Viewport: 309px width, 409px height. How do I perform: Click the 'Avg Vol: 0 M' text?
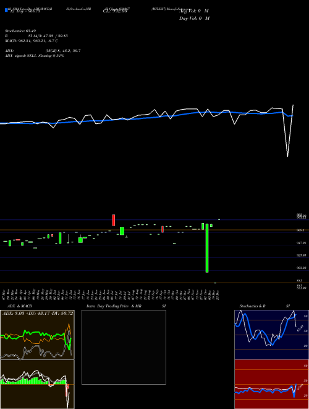[x=195, y=11]
